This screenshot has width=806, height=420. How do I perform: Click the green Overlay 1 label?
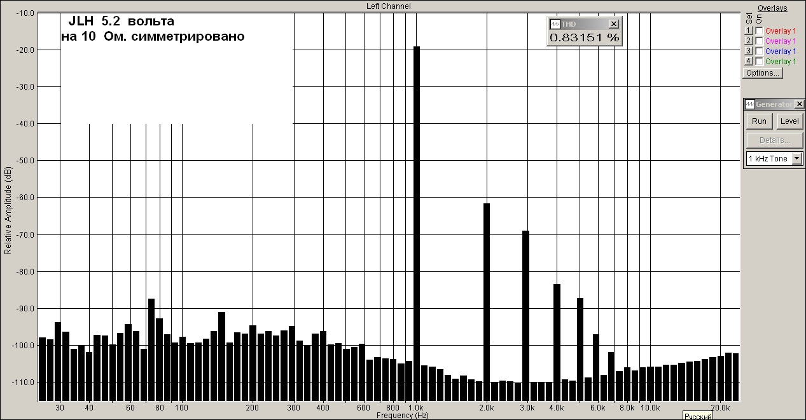[780, 62]
